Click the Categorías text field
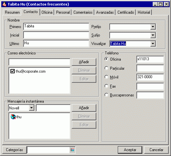This screenshot has height=156, width=171. (48, 150)
